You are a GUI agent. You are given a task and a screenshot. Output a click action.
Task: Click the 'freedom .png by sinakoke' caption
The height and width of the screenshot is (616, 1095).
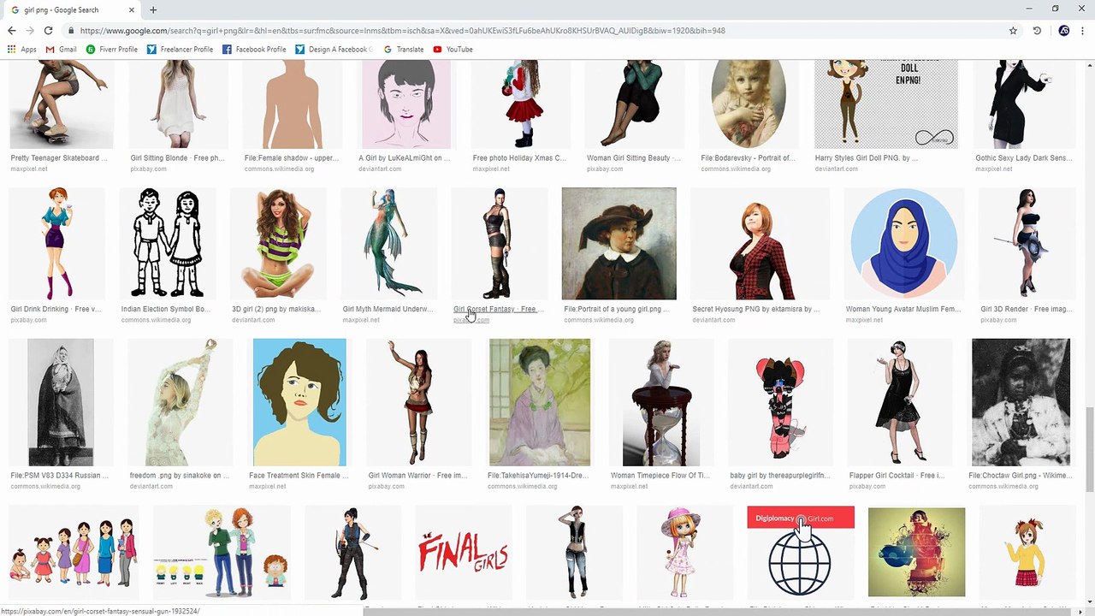[x=180, y=476]
